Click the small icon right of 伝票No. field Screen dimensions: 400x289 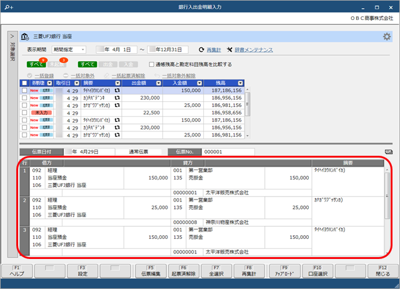(389, 152)
